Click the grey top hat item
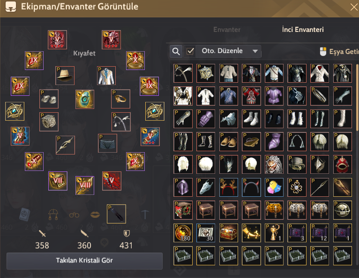Viewport: 359px width, 278px height. [x=297, y=164]
